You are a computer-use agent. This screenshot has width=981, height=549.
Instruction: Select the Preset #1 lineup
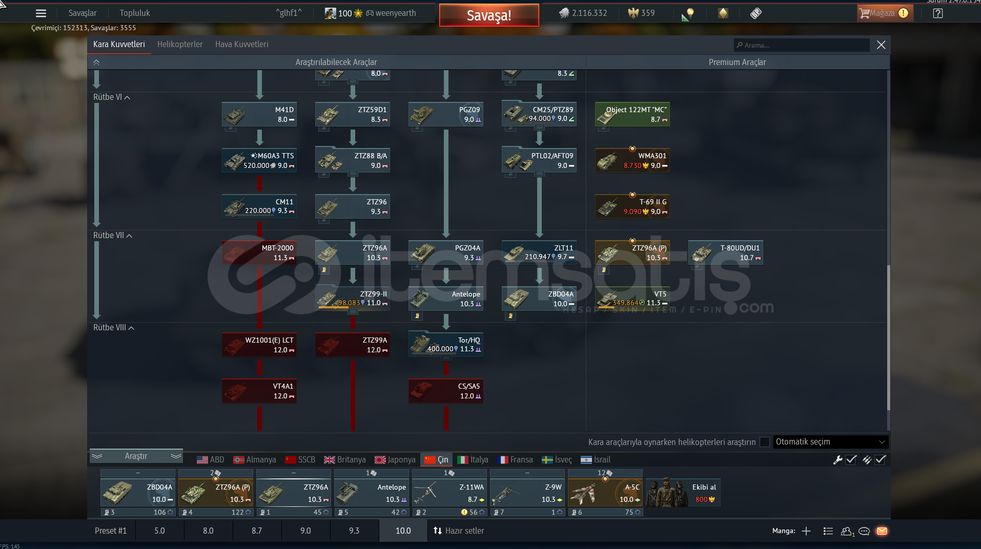tap(111, 531)
